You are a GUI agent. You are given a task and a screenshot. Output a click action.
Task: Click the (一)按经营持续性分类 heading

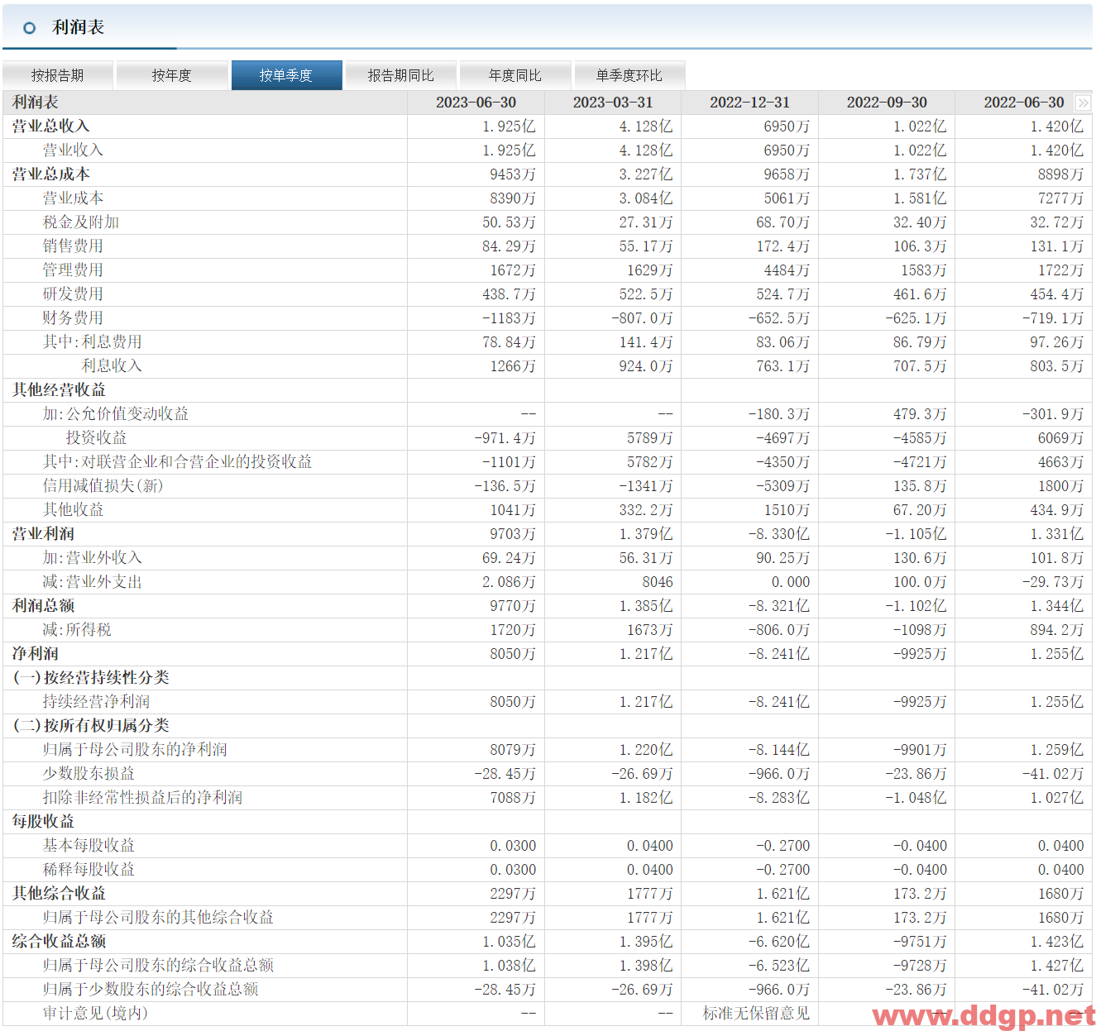(x=91, y=678)
